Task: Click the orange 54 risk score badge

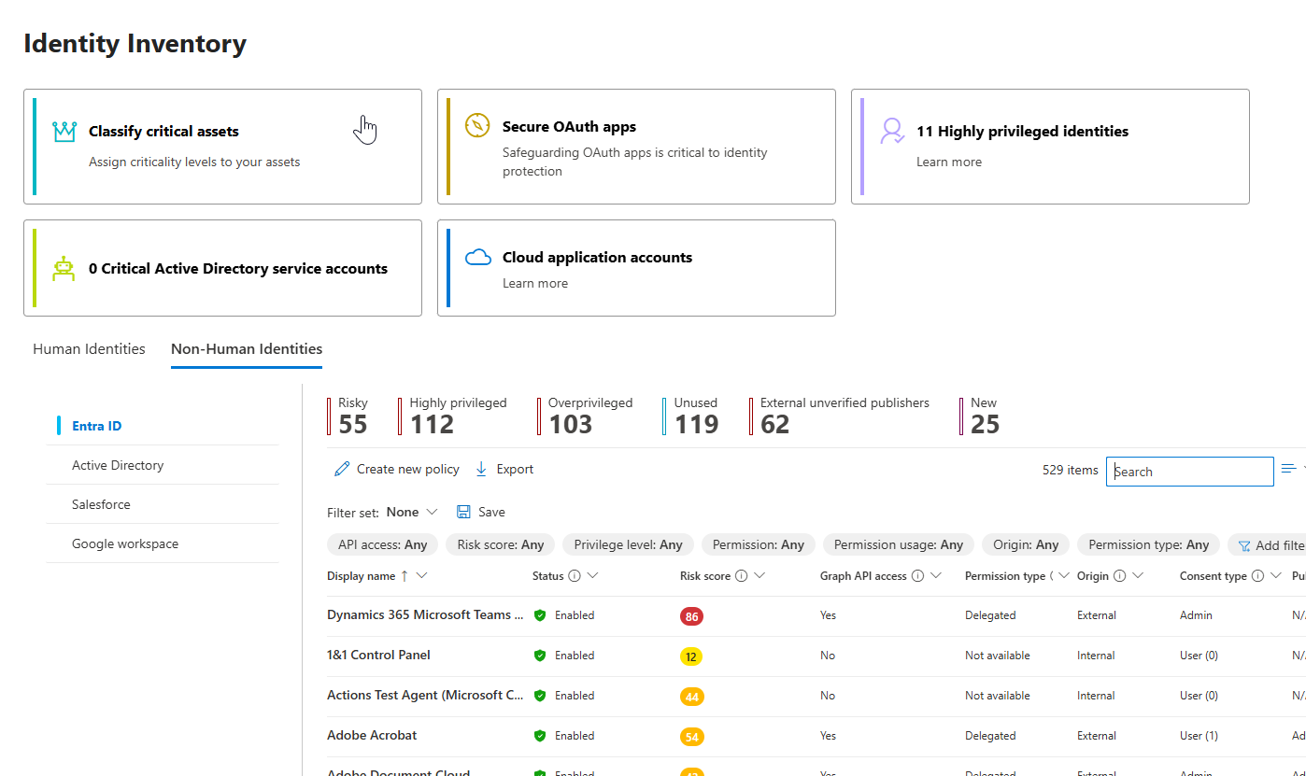Action: point(692,737)
